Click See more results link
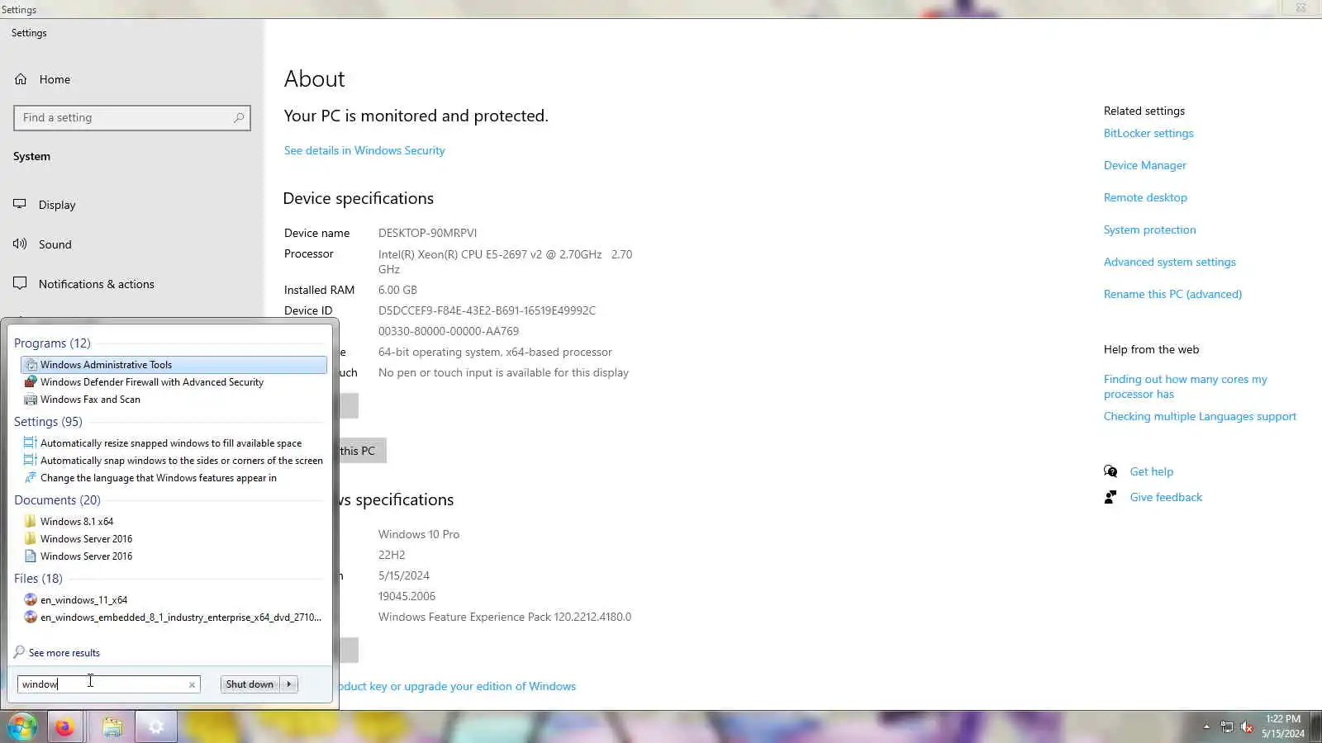Image resolution: width=1322 pixels, height=743 pixels. pos(64,653)
